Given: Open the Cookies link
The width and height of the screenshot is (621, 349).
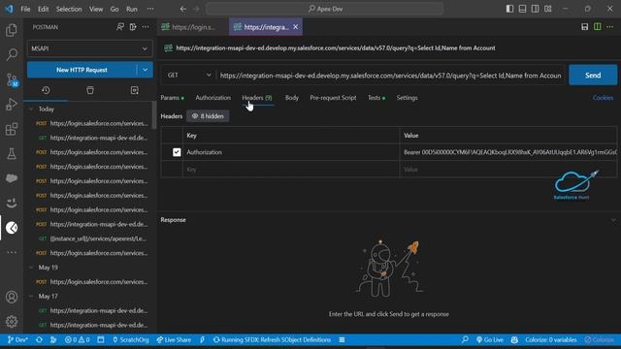Looking at the screenshot, I should tap(603, 98).
